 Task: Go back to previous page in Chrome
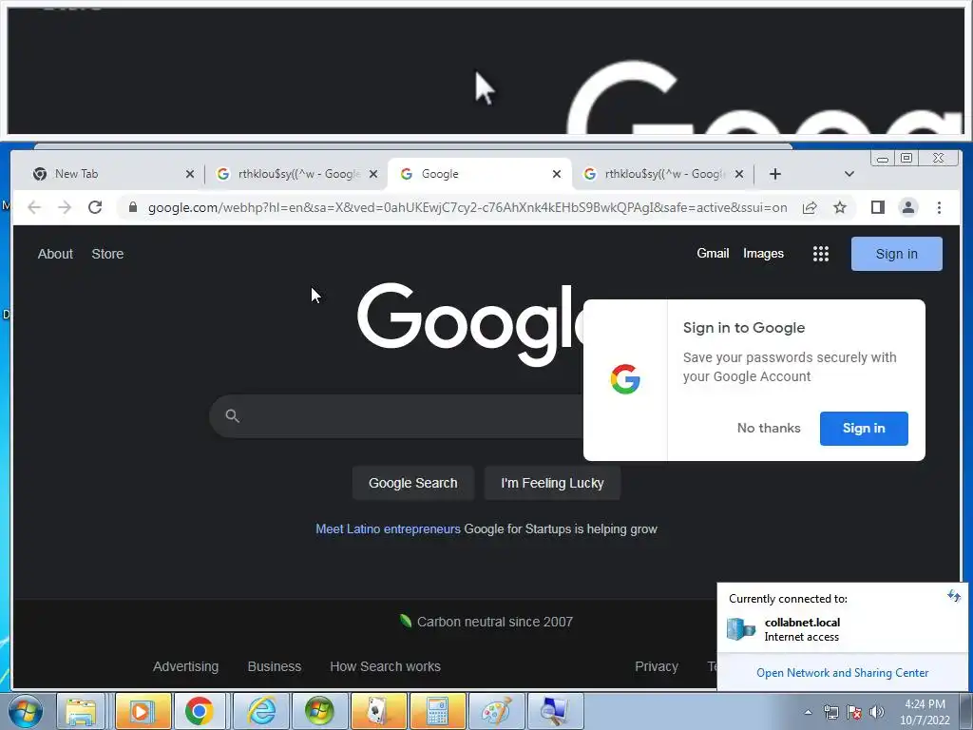pyautogui.click(x=34, y=207)
